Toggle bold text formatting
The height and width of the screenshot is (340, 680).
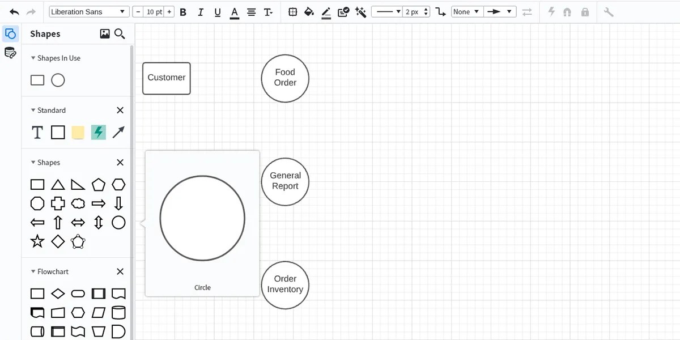[x=182, y=11]
